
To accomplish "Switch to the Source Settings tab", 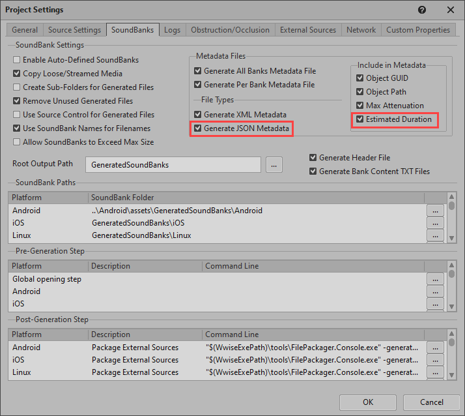I will point(75,30).
